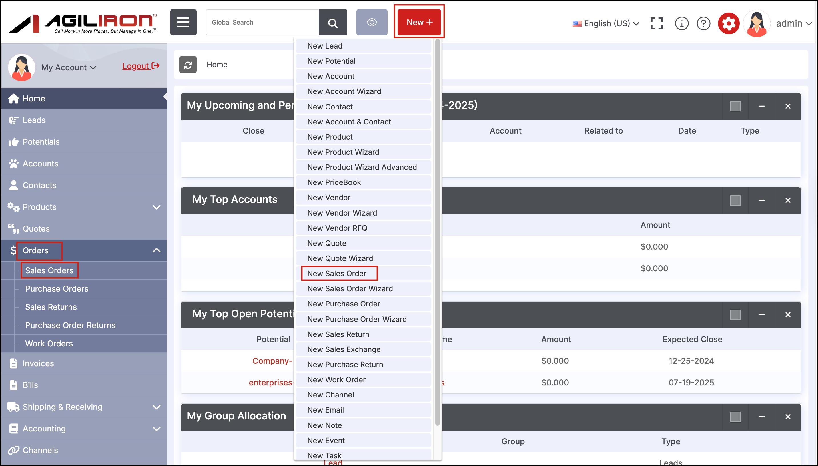Toggle the My Group Allocation widget square
Viewport: 818px width, 466px height.
pos(735,417)
